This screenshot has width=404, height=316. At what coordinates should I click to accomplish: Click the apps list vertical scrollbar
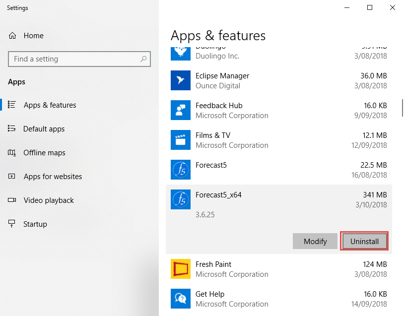tap(402, 108)
